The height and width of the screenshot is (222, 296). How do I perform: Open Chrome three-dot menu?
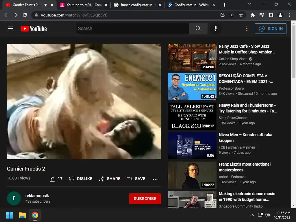290,15
